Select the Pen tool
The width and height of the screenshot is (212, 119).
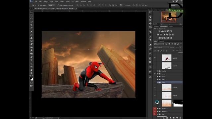point(31,57)
